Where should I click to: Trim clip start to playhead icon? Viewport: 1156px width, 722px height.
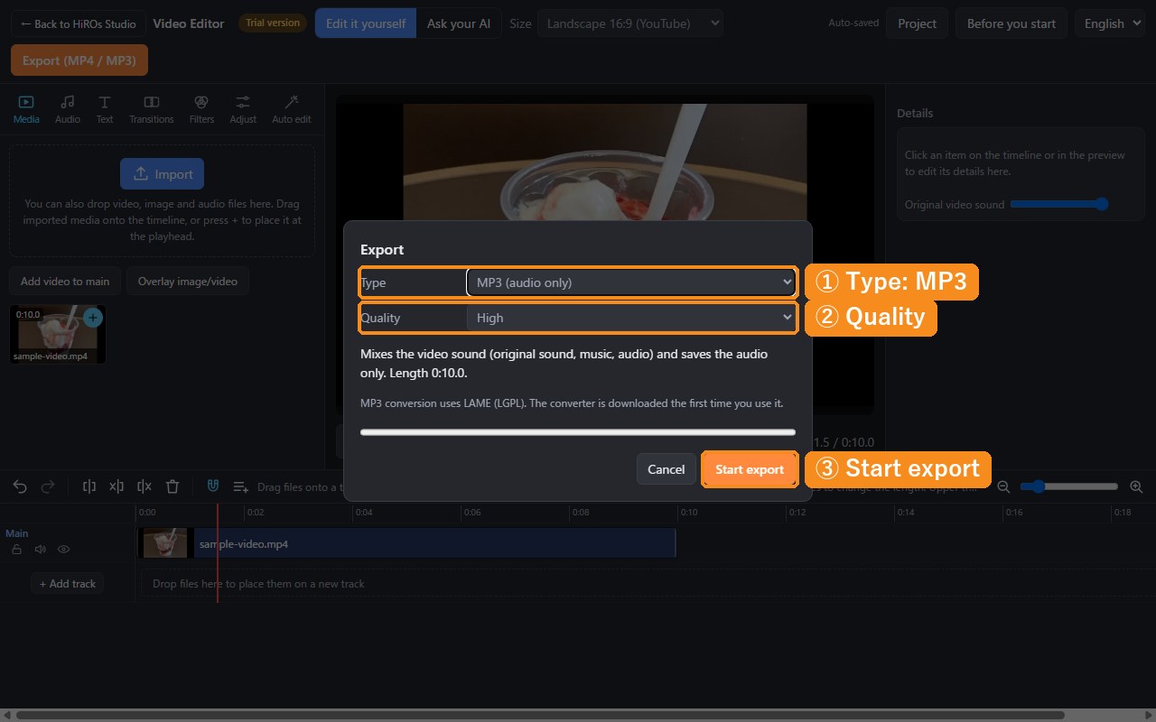coord(117,486)
